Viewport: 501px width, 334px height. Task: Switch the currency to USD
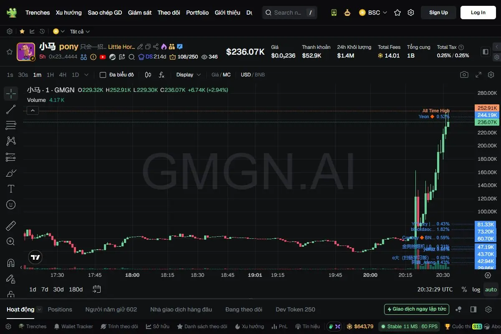245,75
